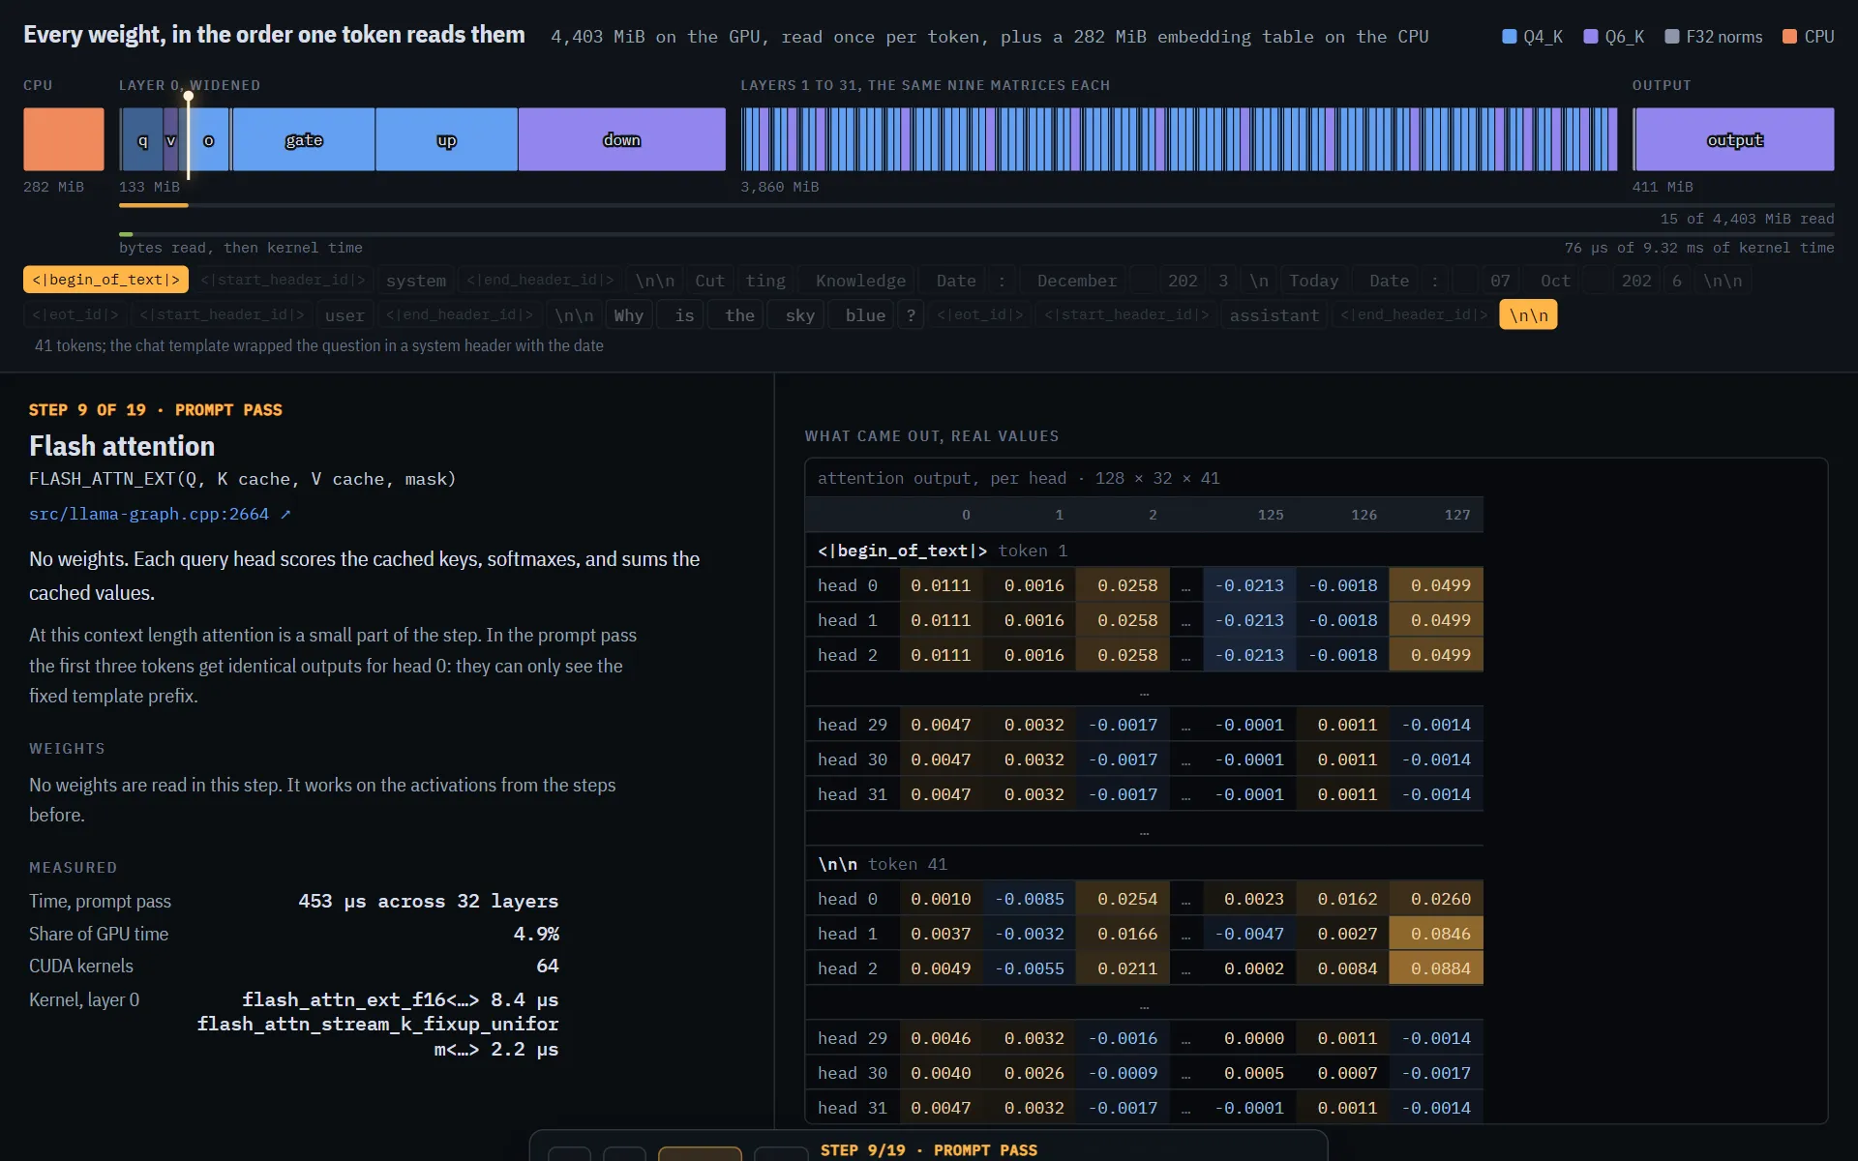Select the up matrix block
1858x1161 pixels.
[x=446, y=139]
